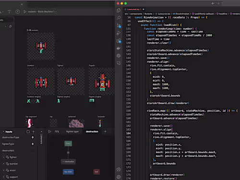Expand the support input group
Viewport: 240px width, 180px height.
[x=4, y=177]
